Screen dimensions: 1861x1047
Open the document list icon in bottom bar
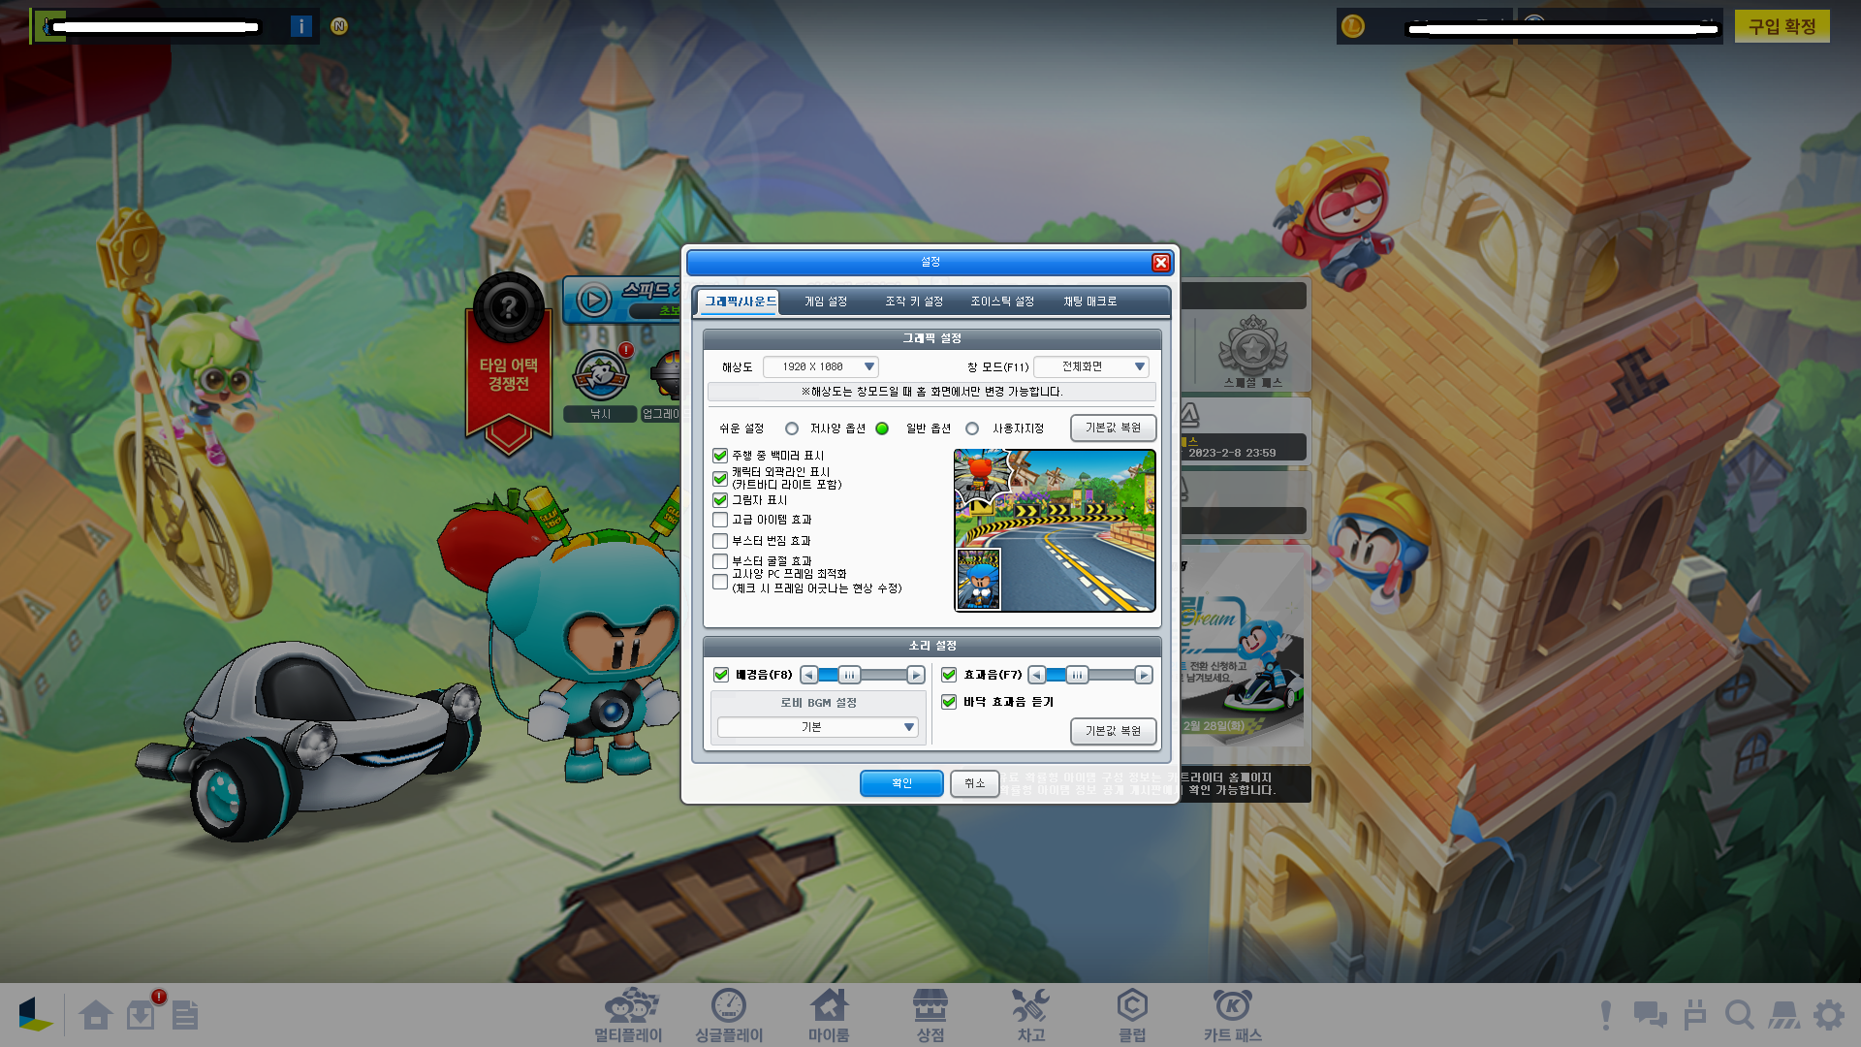click(x=185, y=1015)
